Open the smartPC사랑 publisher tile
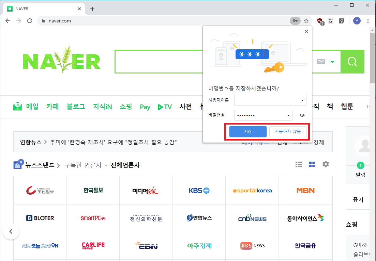The image size is (376, 261). coord(93,218)
